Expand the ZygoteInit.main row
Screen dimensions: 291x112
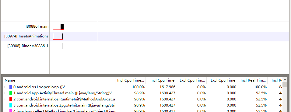coord(5,105)
